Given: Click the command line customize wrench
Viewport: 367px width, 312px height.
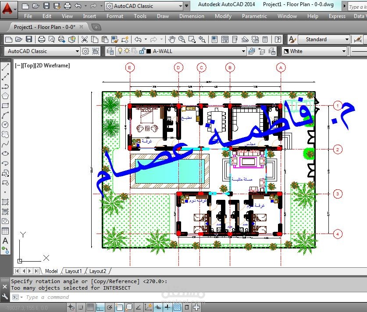Looking at the screenshot, I should tap(5, 297).
